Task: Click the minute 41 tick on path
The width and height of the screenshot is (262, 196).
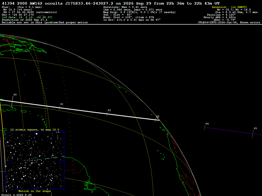Action: coord(59,108)
